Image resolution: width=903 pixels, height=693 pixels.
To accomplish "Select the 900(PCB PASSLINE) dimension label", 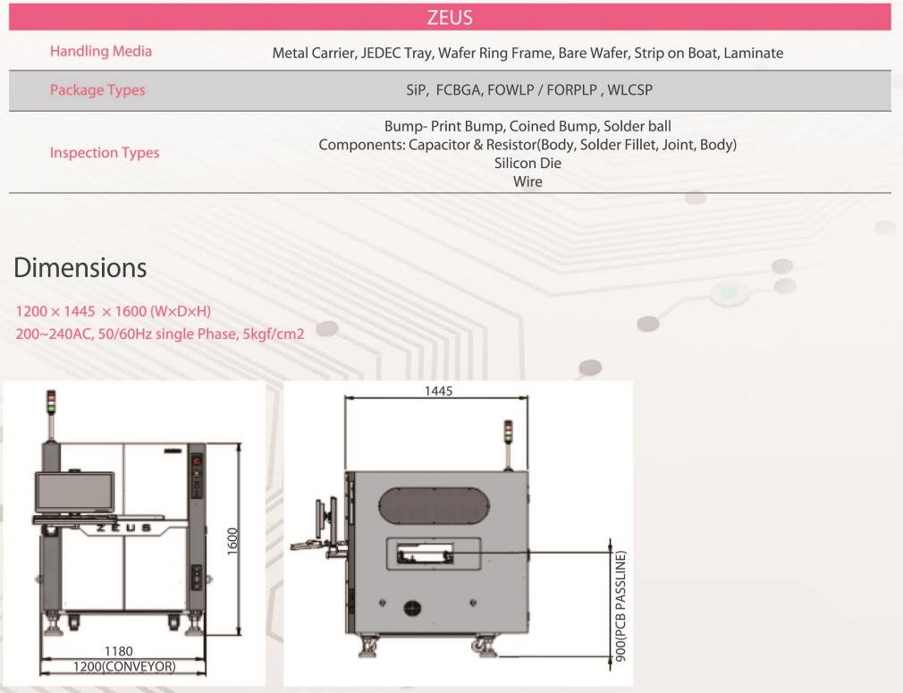I will 620,606.
